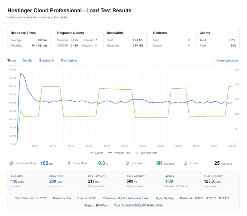Click the Watch simulation link

click(228, 61)
